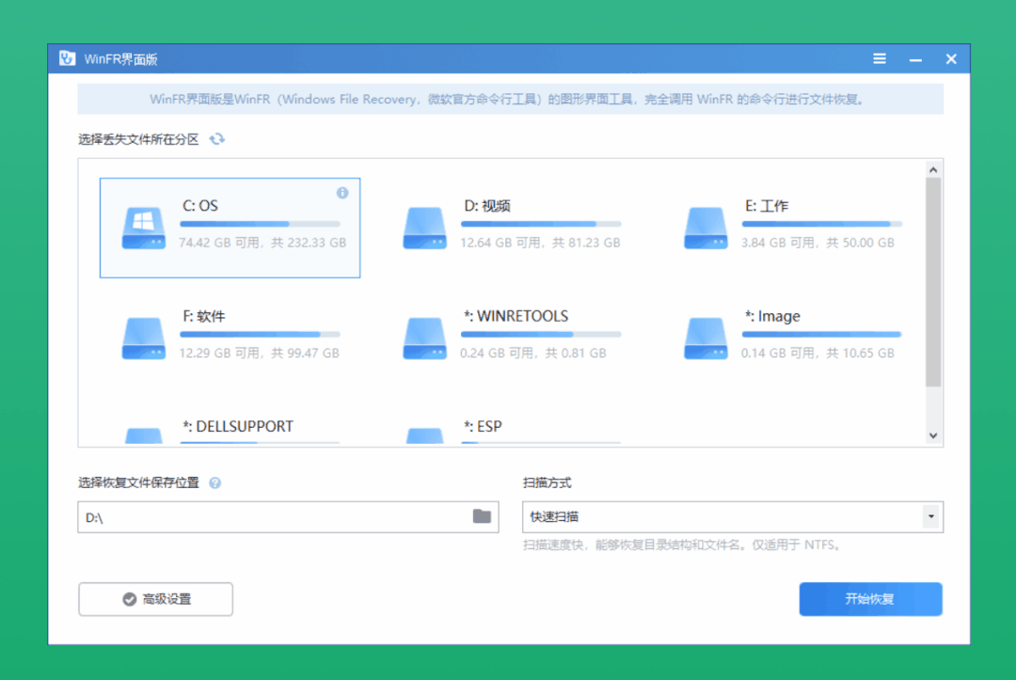Minimize the WinFR window
1016x680 pixels.
pyautogui.click(x=915, y=59)
